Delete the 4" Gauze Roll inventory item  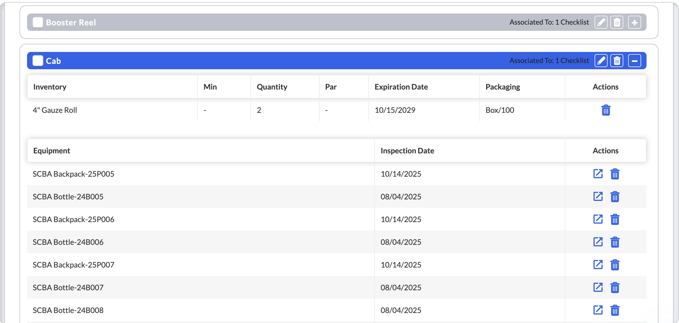pos(606,110)
